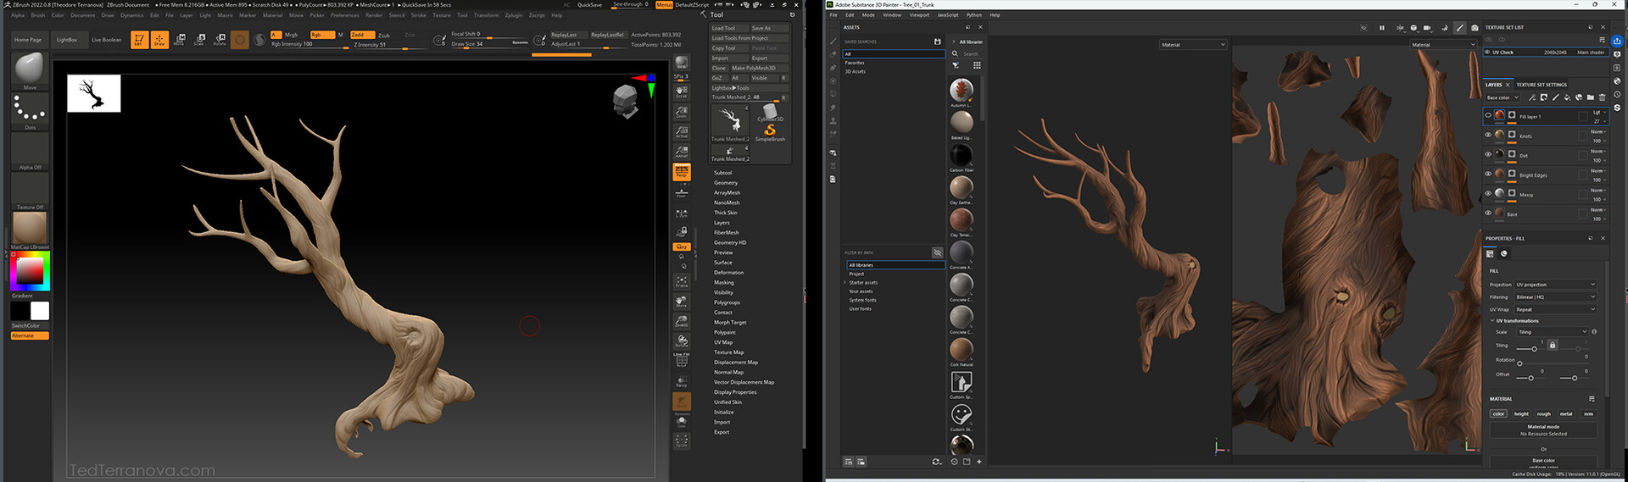Click the AAHalf icon in ZBrush
The width and height of the screenshot is (1628, 482).
(x=681, y=152)
